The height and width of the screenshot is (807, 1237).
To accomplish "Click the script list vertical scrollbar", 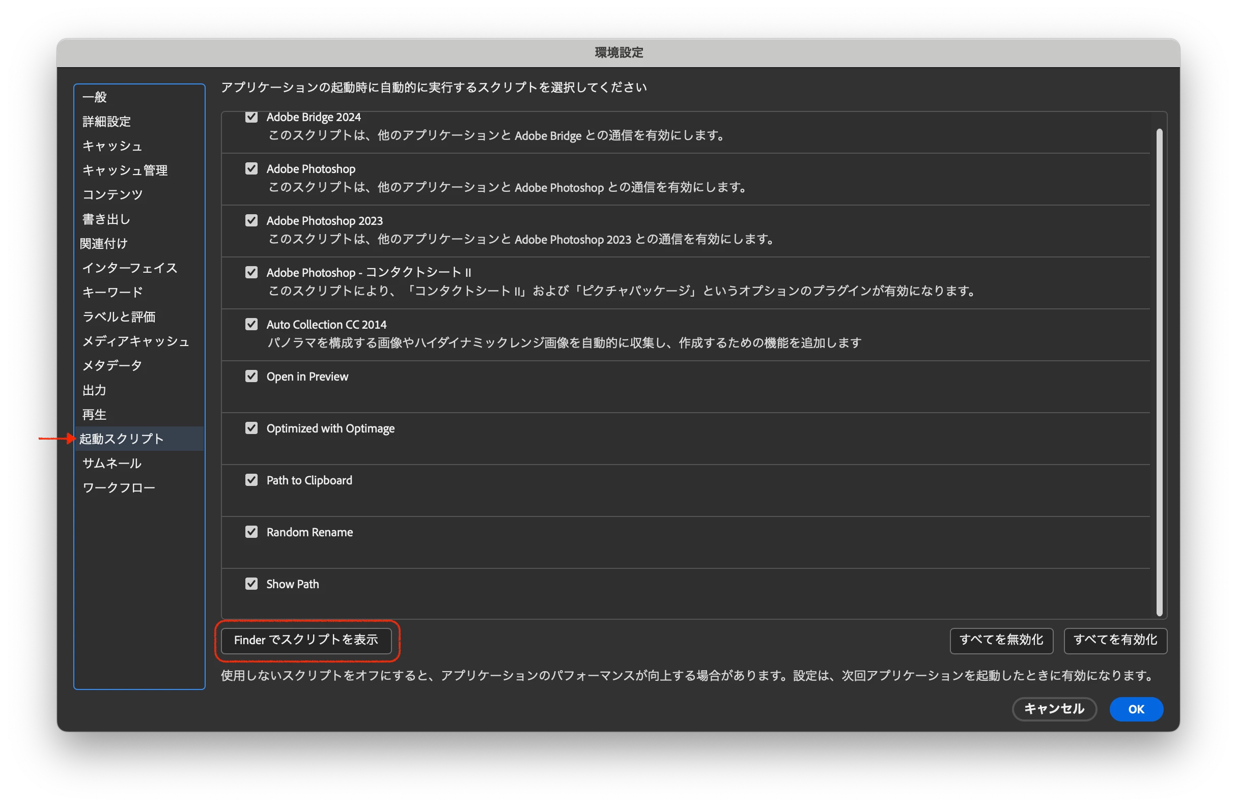I will tap(1159, 371).
